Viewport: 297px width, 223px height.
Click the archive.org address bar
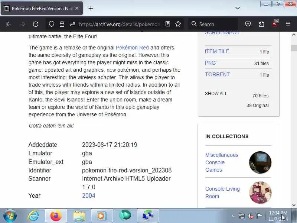(x=119, y=24)
